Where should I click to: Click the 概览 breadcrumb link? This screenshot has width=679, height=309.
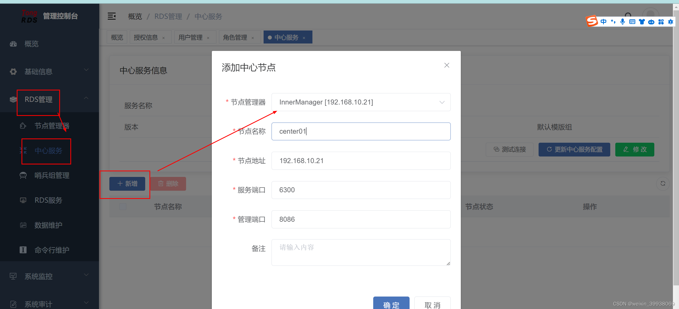135,16
